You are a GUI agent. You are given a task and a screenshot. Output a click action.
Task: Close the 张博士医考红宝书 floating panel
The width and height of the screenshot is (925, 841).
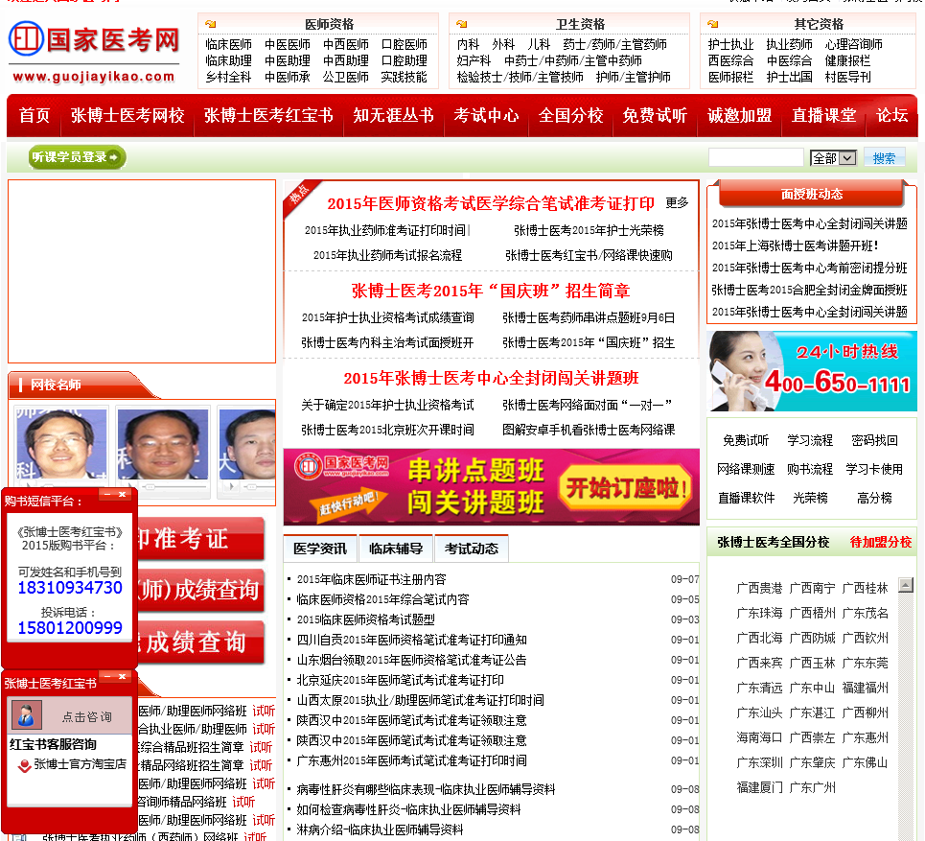[x=122, y=676]
